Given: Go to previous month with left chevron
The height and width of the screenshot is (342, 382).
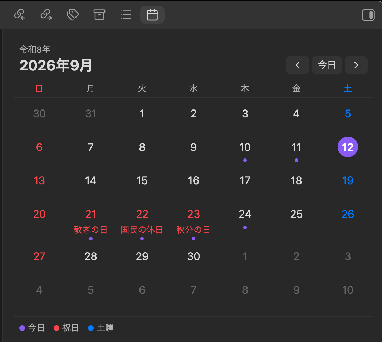Looking at the screenshot, I should (x=298, y=65).
